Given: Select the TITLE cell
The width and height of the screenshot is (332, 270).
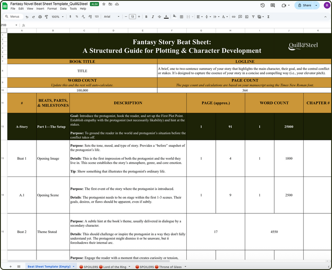Looking at the screenshot, I should pos(82,71).
